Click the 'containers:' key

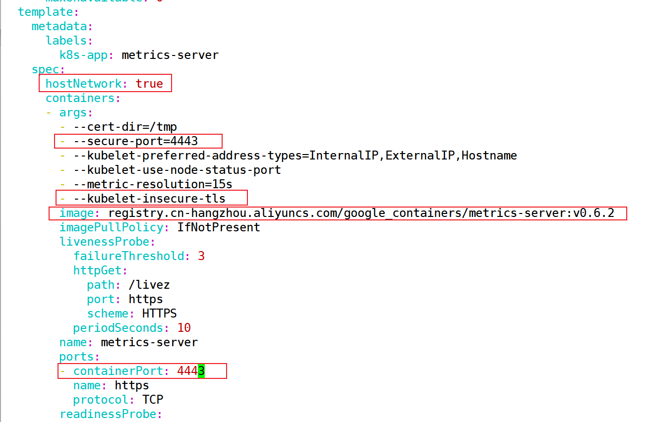tap(83, 98)
